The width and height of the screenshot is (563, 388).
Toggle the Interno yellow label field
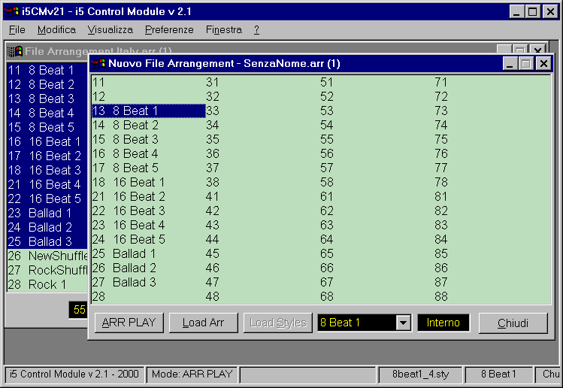[443, 323]
